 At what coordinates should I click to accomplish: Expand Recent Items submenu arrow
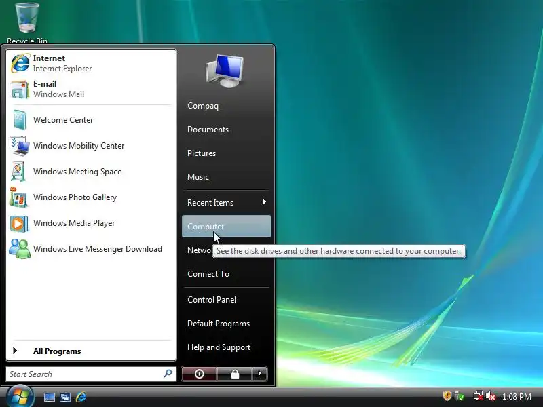point(264,202)
